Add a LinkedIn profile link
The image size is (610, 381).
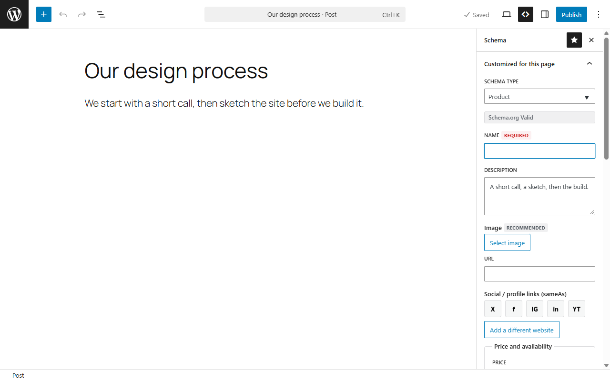click(x=556, y=309)
